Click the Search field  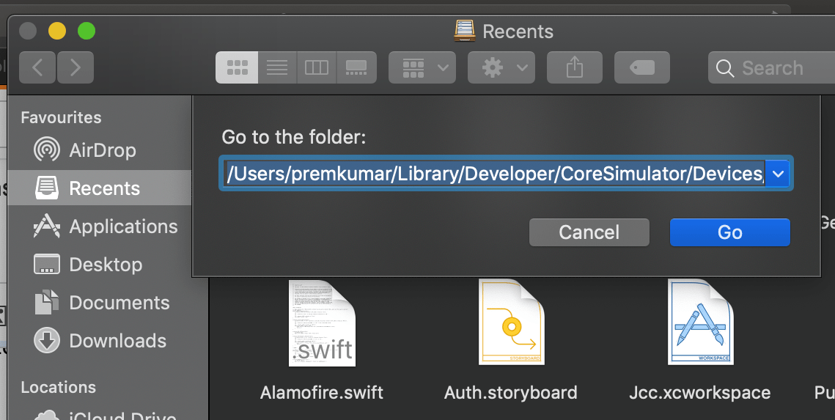(x=772, y=67)
